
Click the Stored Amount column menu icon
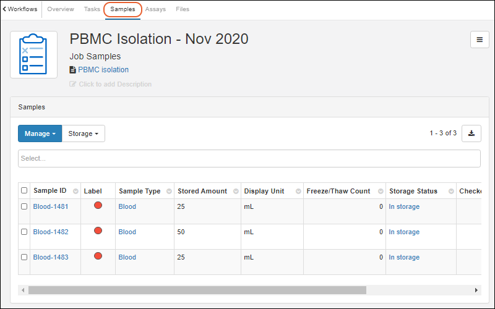(235, 192)
